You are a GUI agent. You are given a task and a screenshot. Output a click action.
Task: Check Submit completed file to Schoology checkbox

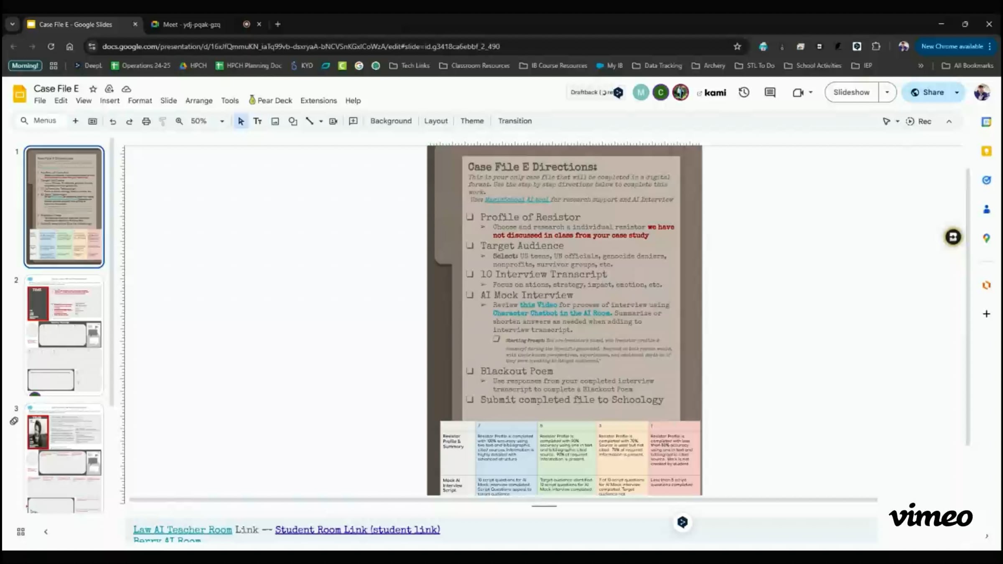coord(470,399)
